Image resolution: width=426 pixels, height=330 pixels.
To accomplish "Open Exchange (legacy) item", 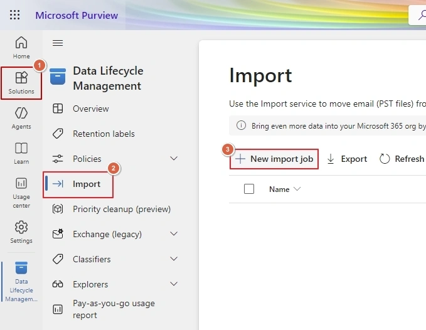I will [x=107, y=234].
